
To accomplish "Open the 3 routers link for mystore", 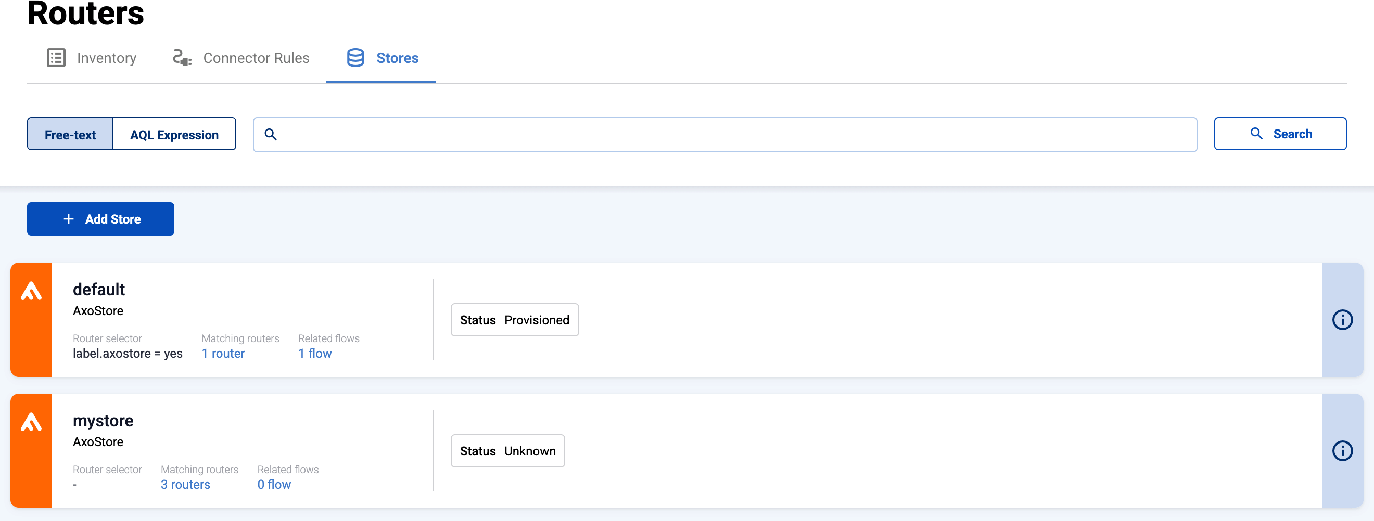I will point(185,484).
